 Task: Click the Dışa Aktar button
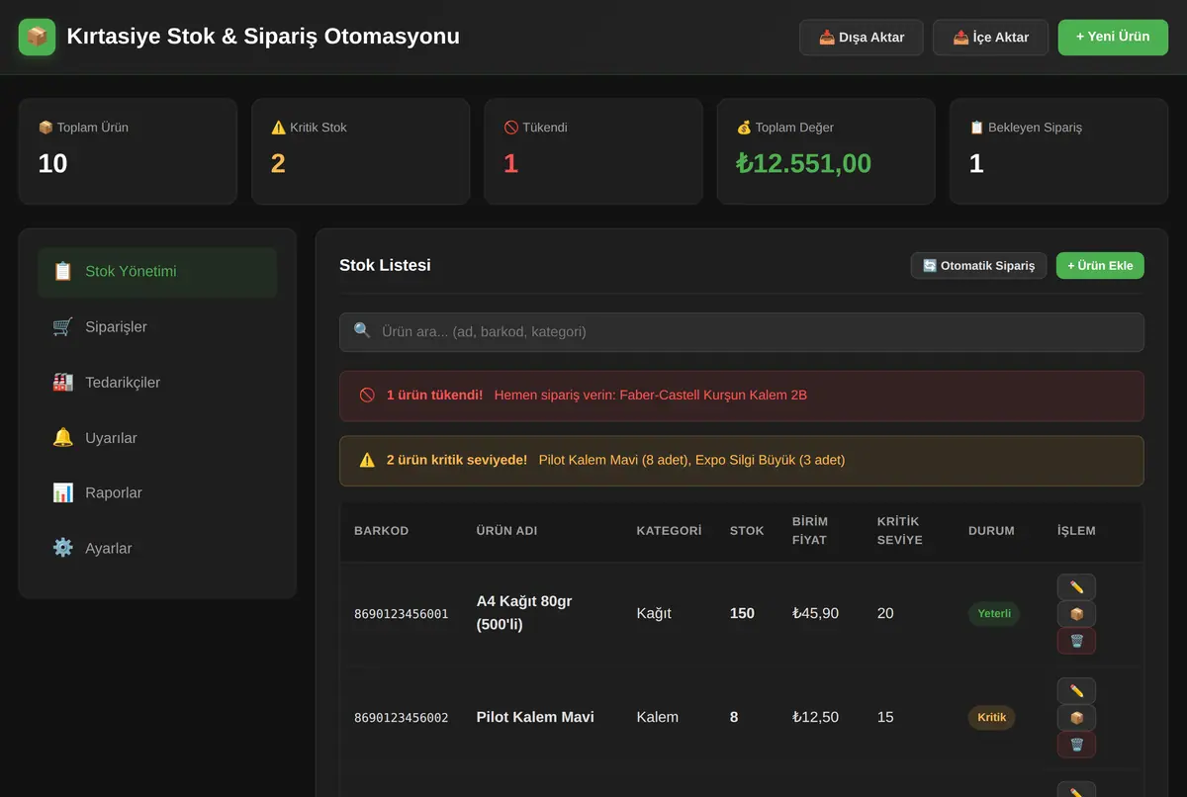(x=862, y=38)
